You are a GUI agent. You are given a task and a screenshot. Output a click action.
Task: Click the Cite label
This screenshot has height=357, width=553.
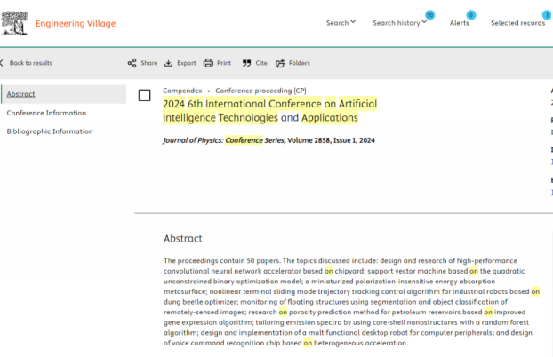tap(261, 63)
